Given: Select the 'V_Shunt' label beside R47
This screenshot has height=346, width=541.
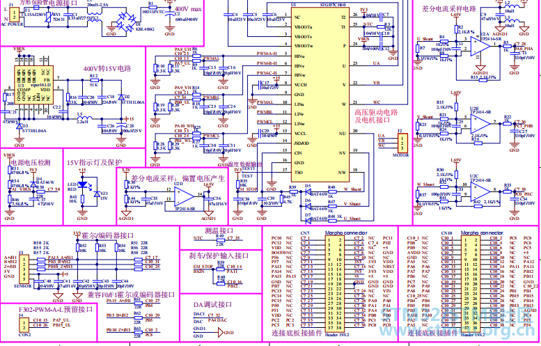Looking at the screenshot, I should pyautogui.click(x=352, y=204).
